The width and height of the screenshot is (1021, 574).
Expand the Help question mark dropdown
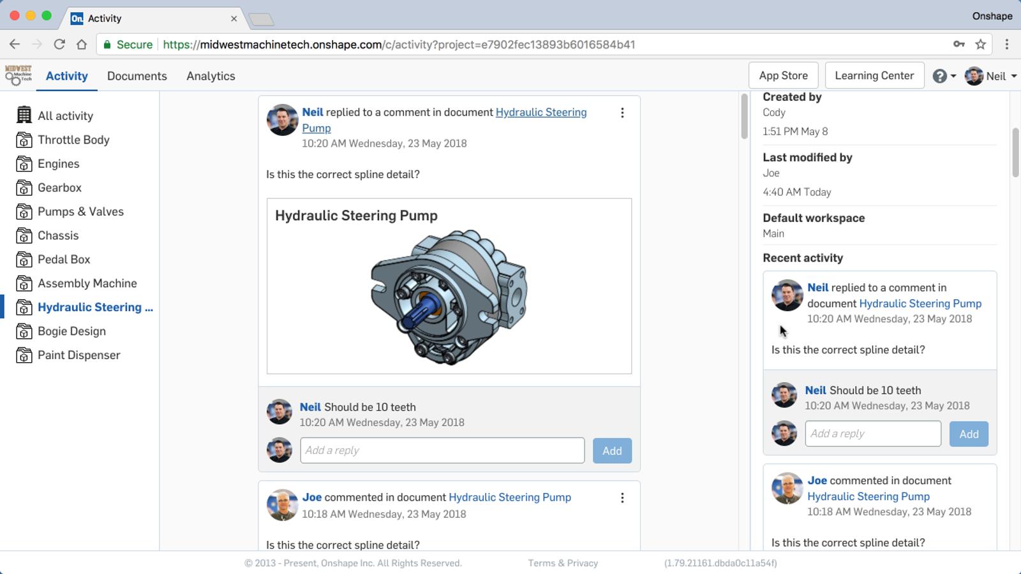click(944, 76)
